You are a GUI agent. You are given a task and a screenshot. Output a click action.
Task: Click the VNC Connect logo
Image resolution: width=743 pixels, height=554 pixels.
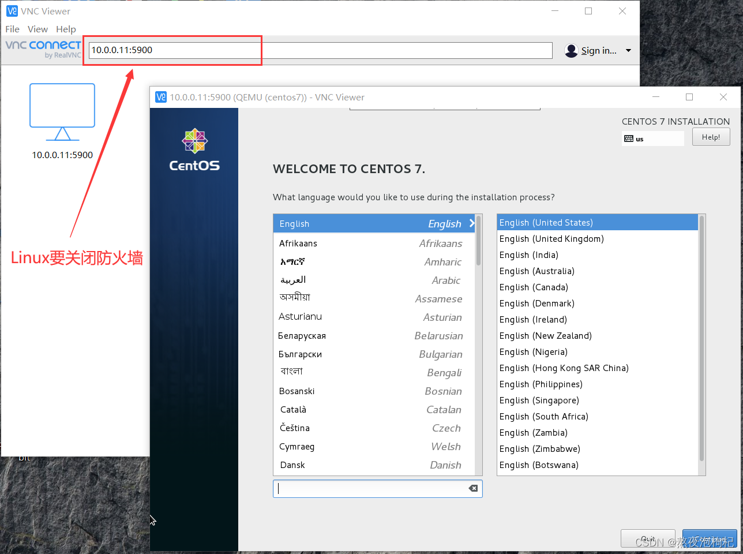tap(43, 49)
